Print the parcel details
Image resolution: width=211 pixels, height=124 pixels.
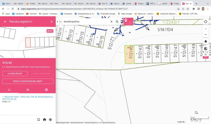click(x=45, y=120)
